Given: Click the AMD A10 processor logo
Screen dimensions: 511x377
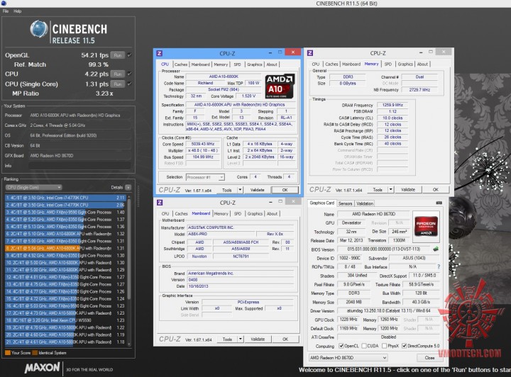Looking at the screenshot, I should (280, 86).
